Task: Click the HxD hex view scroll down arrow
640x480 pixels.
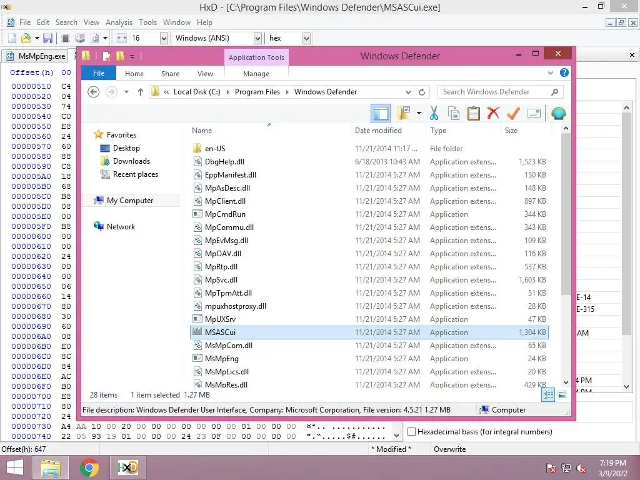Action: click(396, 436)
